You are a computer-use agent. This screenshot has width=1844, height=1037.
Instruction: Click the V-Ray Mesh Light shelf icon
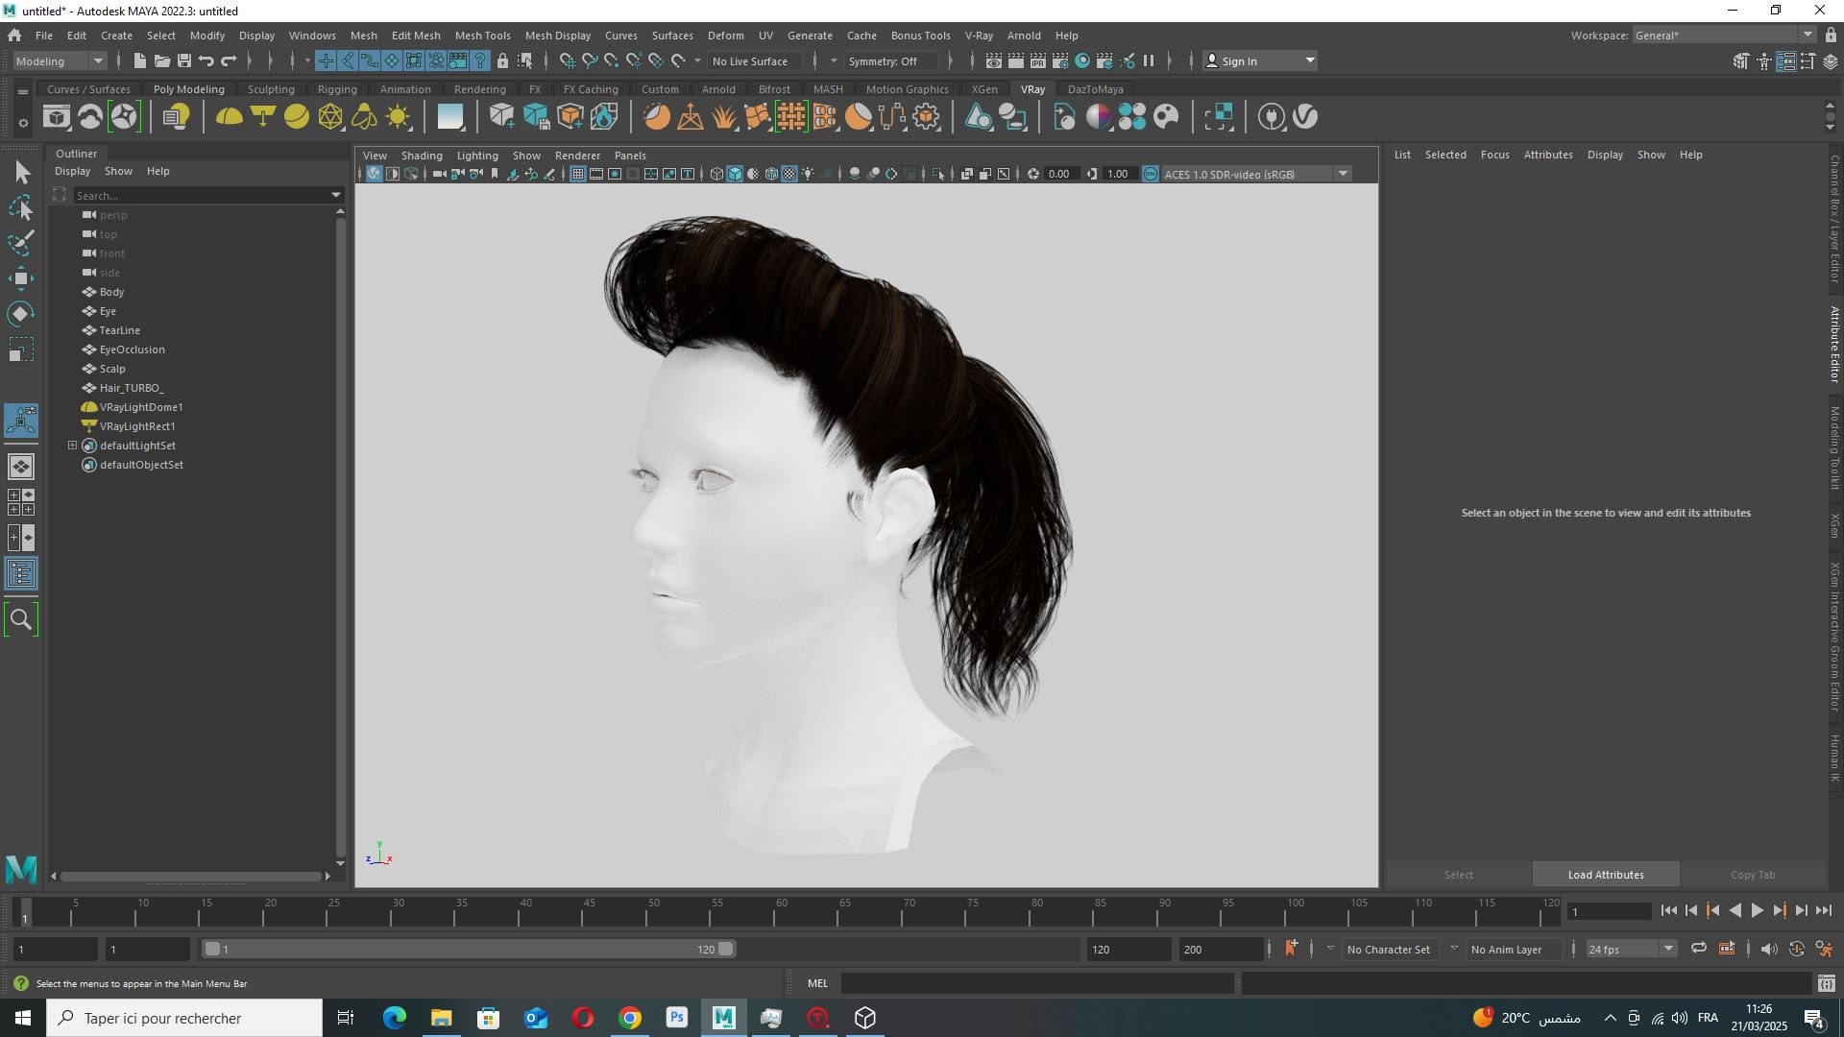(330, 117)
